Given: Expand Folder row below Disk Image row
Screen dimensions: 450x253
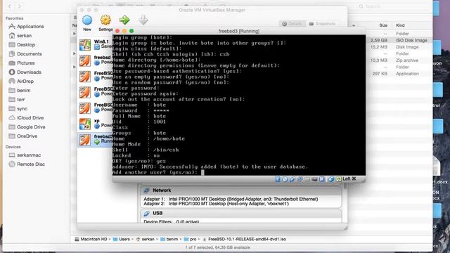Looking at the screenshot, I should 75,53.
